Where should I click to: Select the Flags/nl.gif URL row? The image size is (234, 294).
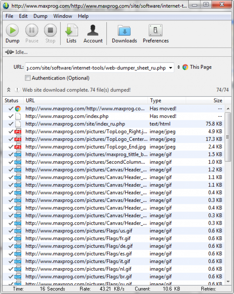[114, 269]
